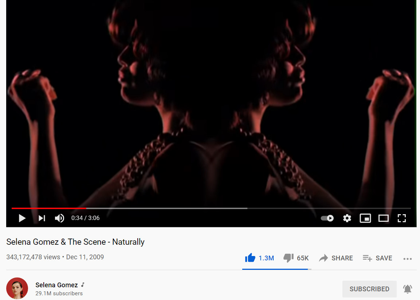
Task: Share this video
Action: point(336,258)
